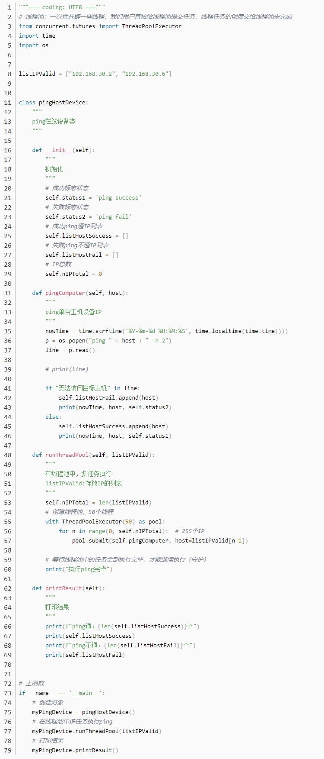The image size is (324, 759).
Task: Click the 'def pingComputer(self, host):' definition
Action: click(x=80, y=293)
